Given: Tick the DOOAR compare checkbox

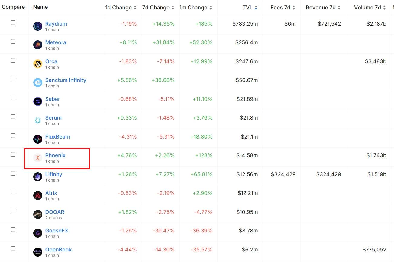Looking at the screenshot, I should (x=13, y=211).
